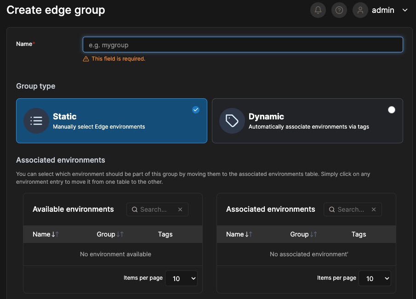Click the magnifier icon in Available environments search
This screenshot has height=299, width=416.
134,209
